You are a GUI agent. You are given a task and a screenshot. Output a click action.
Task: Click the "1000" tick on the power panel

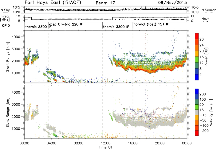click(16, 73)
